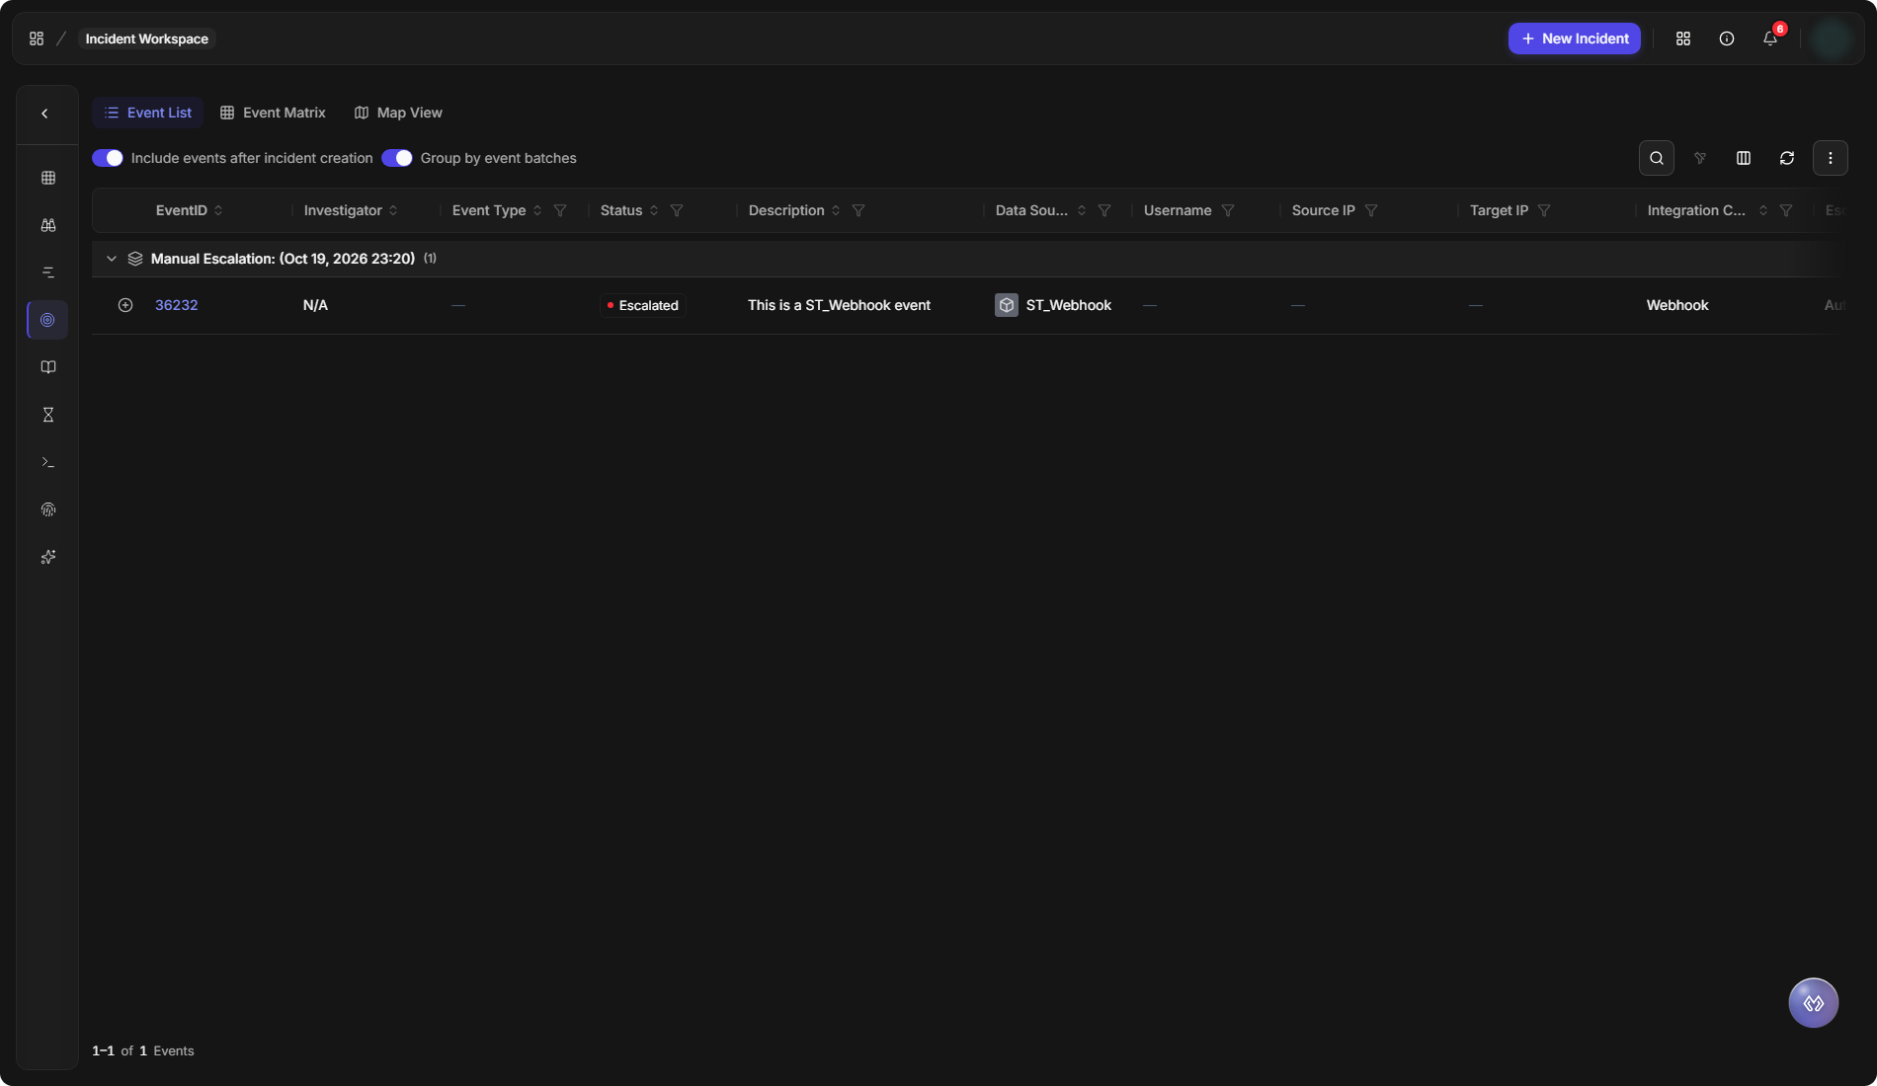This screenshot has width=1877, height=1086.
Task: Click the search magnifier button
Action: (x=1657, y=158)
